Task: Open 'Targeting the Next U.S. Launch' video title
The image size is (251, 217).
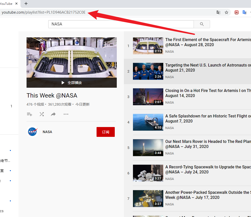Action: click(x=208, y=68)
